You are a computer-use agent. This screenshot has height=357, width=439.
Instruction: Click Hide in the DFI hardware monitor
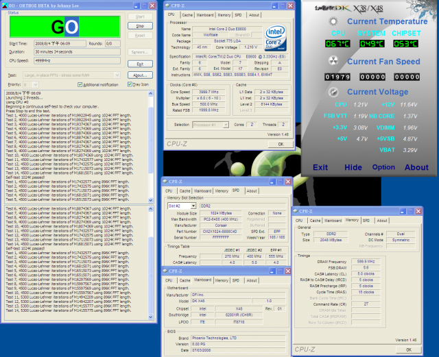tap(353, 167)
